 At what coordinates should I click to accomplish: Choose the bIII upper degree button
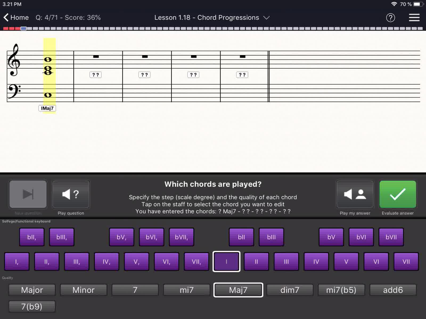point(271,237)
